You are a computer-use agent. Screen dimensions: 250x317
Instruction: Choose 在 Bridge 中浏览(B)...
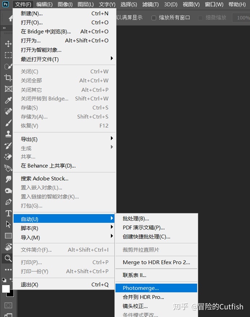point(64,31)
